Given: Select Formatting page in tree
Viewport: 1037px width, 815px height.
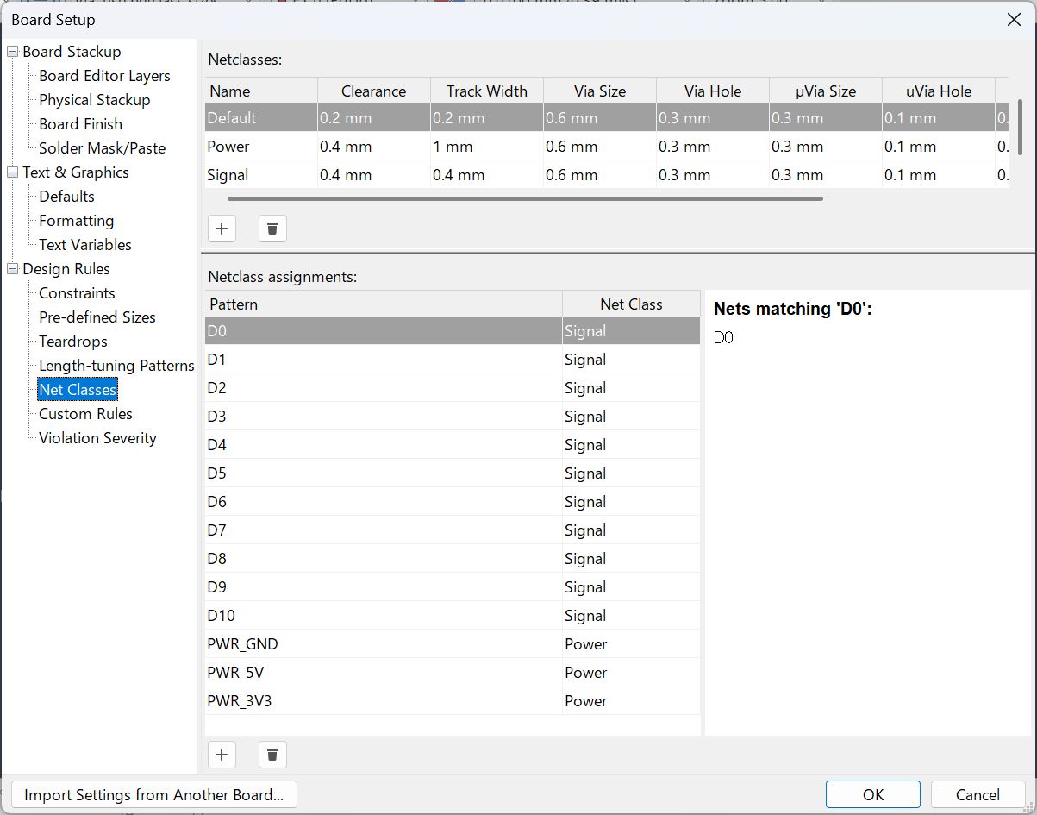Looking at the screenshot, I should (76, 221).
